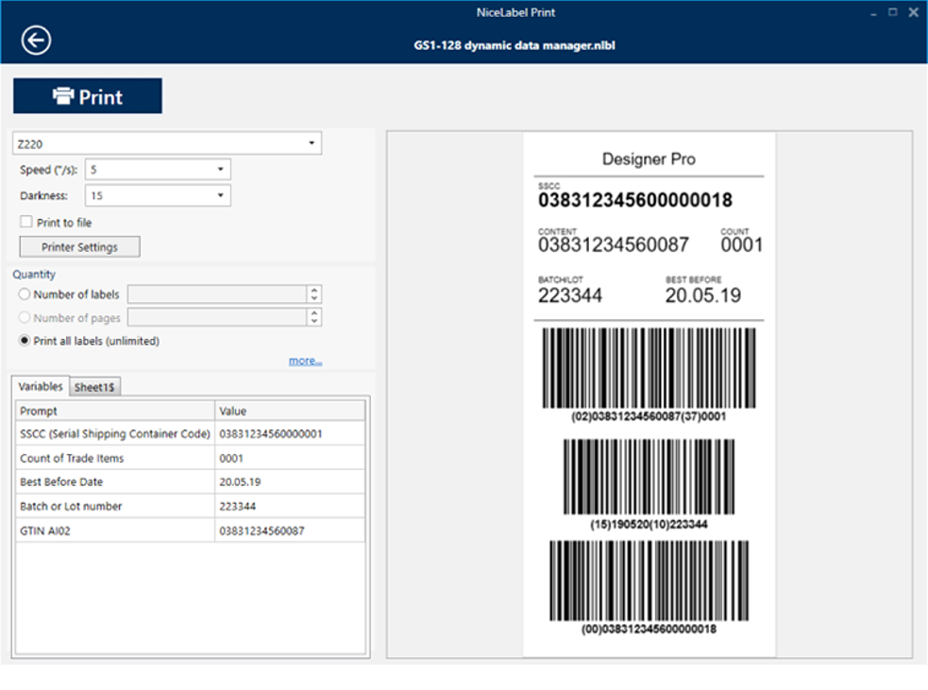Viewport: 928px width, 690px height.
Task: Switch to the Variables tab
Action: click(41, 386)
